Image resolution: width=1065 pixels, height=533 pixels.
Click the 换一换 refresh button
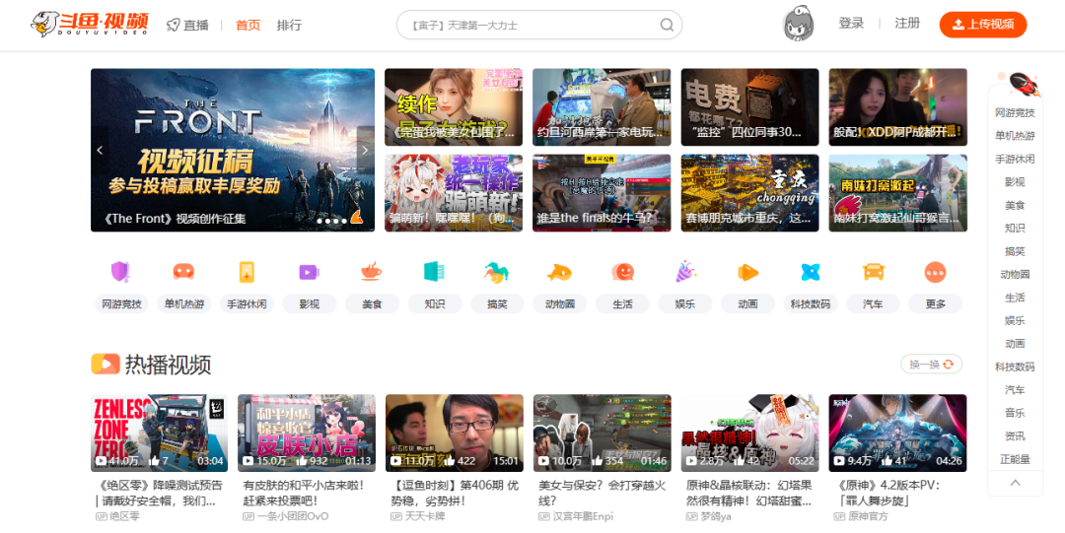pos(931,364)
